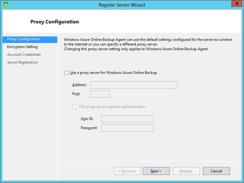Click the Register button
The image size is (244, 183).
point(186,171)
